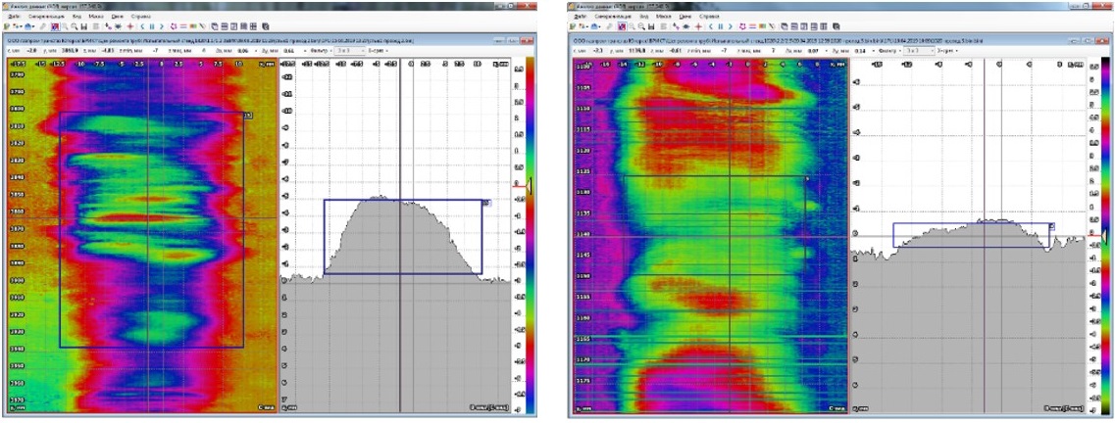Click the marker on right window's color scale
The height and width of the screenshot is (423, 1115).
click(x=1107, y=235)
